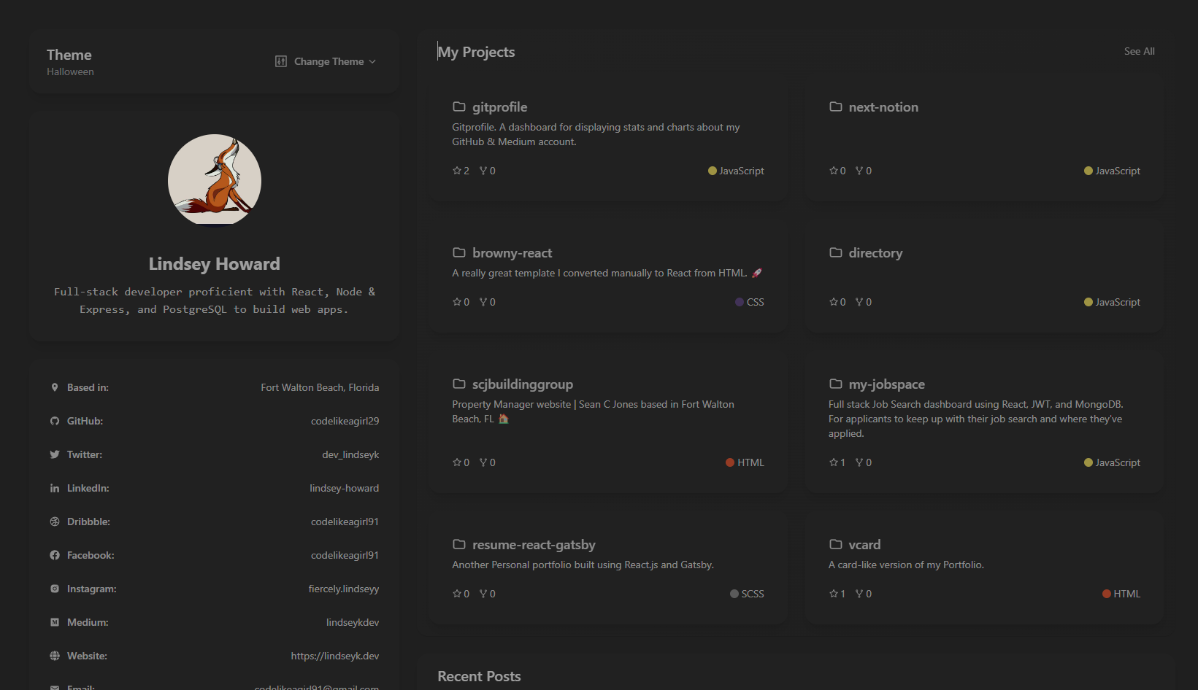This screenshot has width=1198, height=690.
Task: Open the codelikeagirl29 GitHub link
Action: point(345,421)
